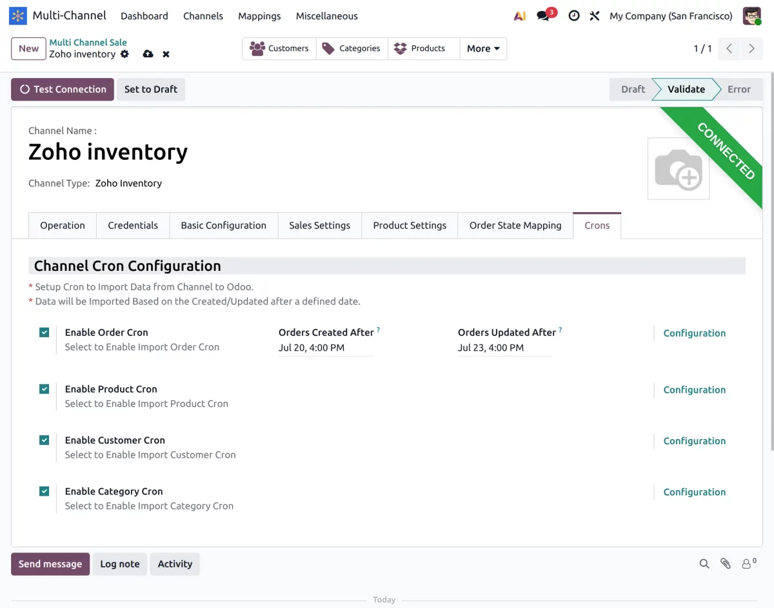Toggle the Enable Customer Cron checkbox
Image resolution: width=774 pixels, height=608 pixels.
tap(44, 440)
